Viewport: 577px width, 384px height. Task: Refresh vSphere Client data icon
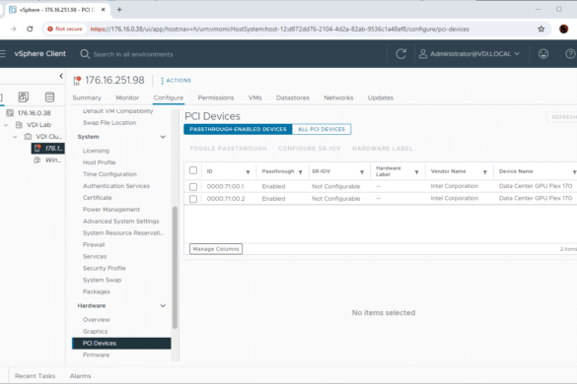click(x=400, y=54)
